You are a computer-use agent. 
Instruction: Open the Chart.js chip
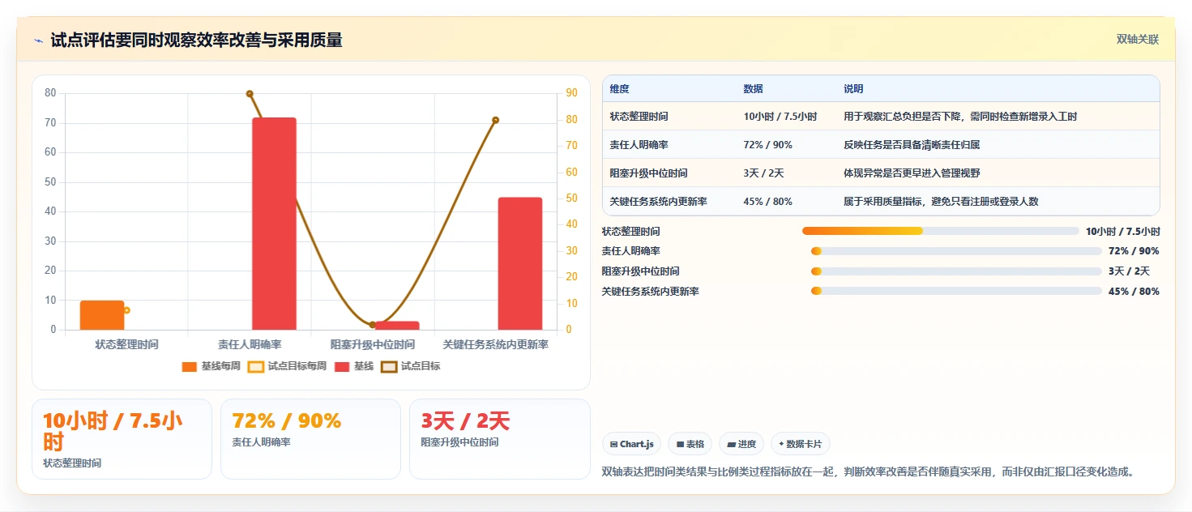tap(631, 444)
